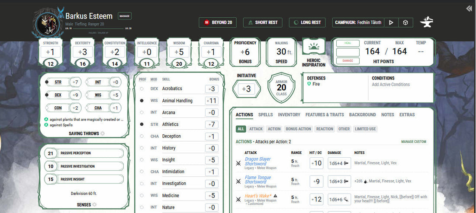Open the Manage Custom link
Image resolution: width=476 pixels, height=213 pixels.
click(x=413, y=142)
